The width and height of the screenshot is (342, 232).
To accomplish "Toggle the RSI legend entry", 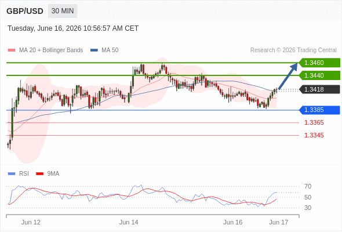I will click(19, 174).
